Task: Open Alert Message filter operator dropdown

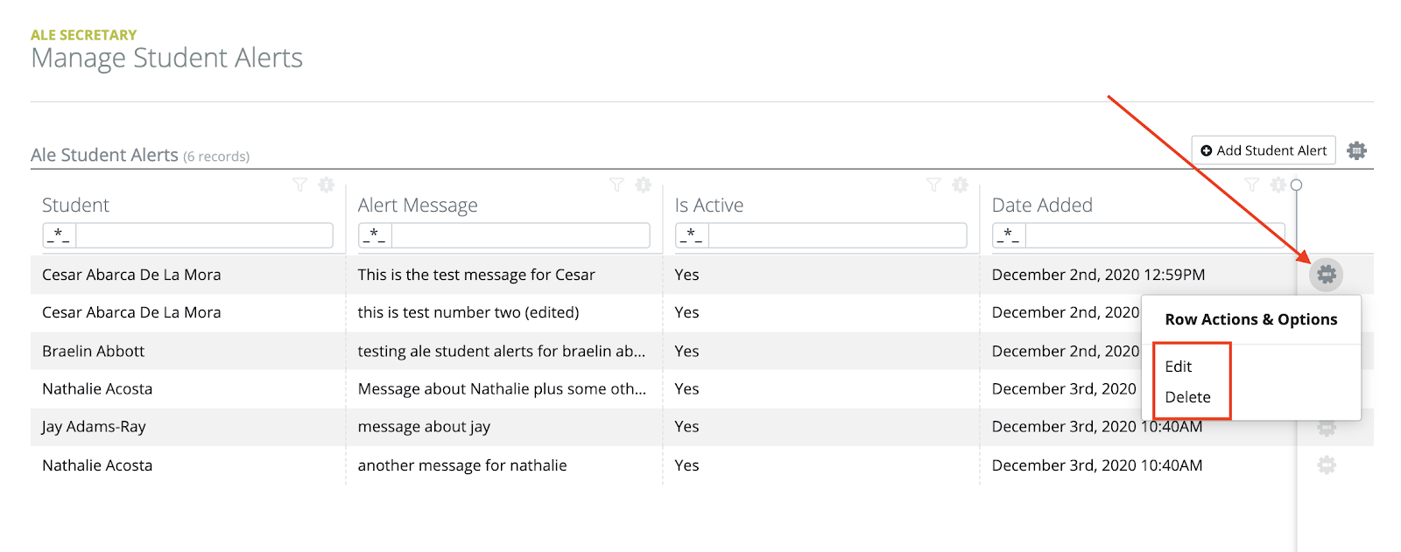Action: (x=376, y=234)
